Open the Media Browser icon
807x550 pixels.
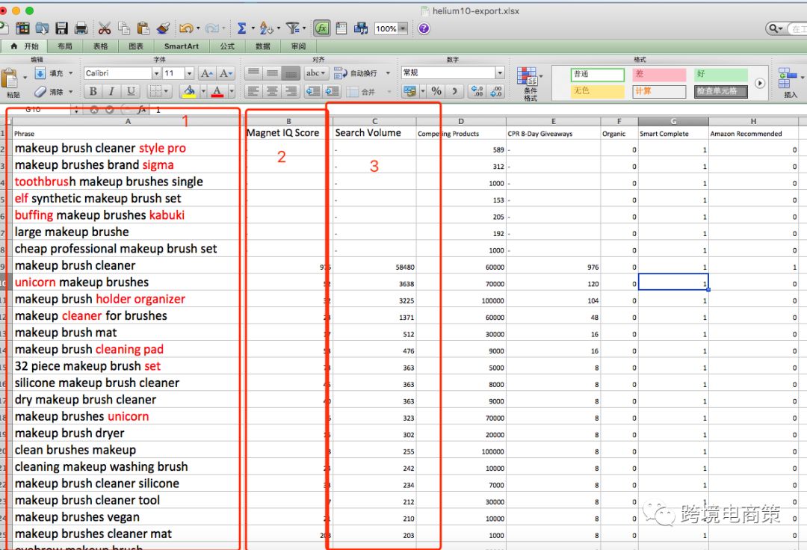coord(361,28)
